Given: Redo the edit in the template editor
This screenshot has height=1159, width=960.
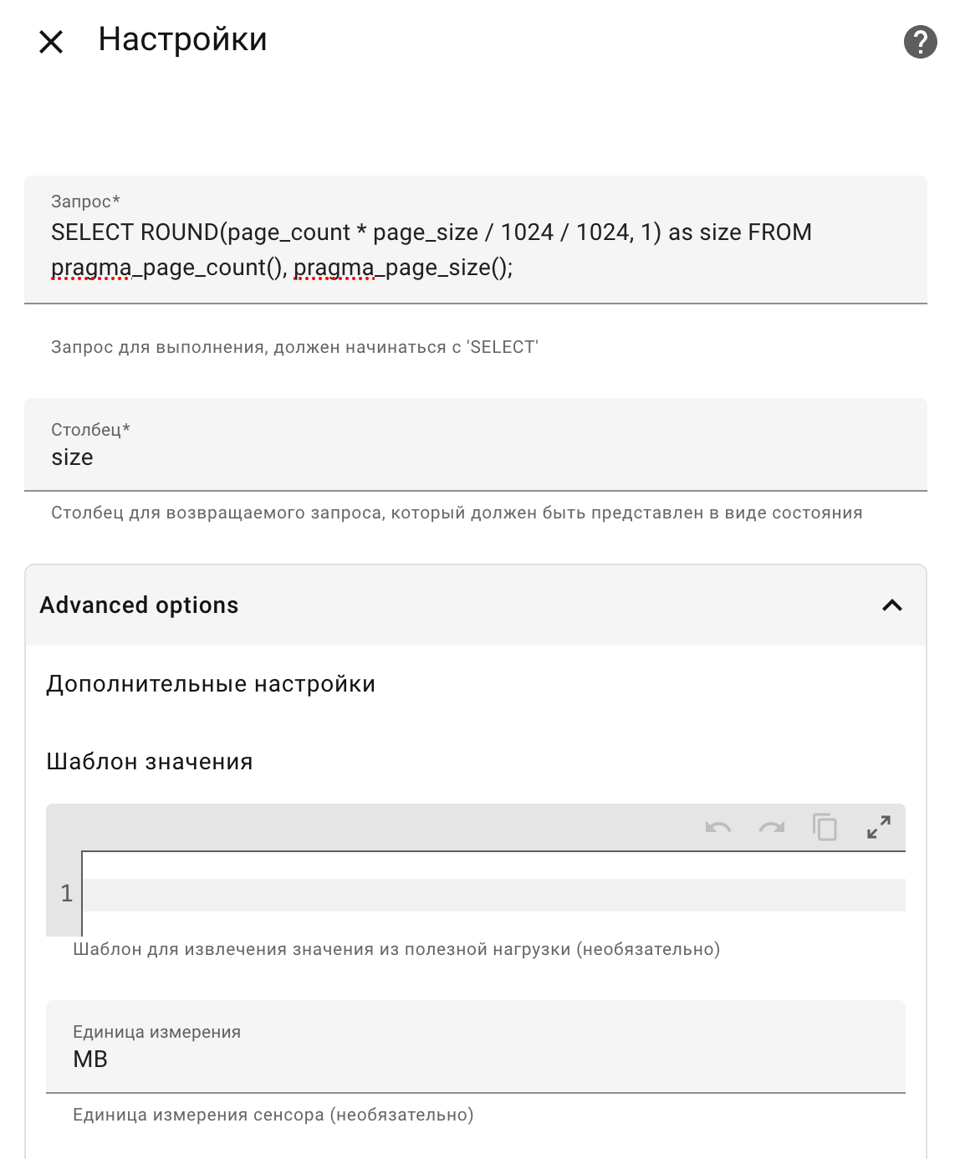Looking at the screenshot, I should 771,828.
